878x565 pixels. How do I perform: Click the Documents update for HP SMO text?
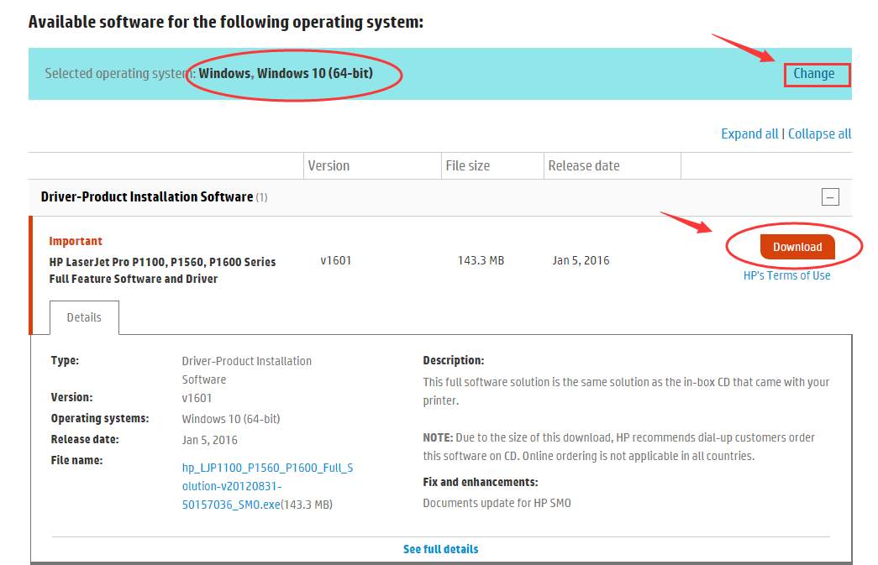pyautogui.click(x=497, y=504)
